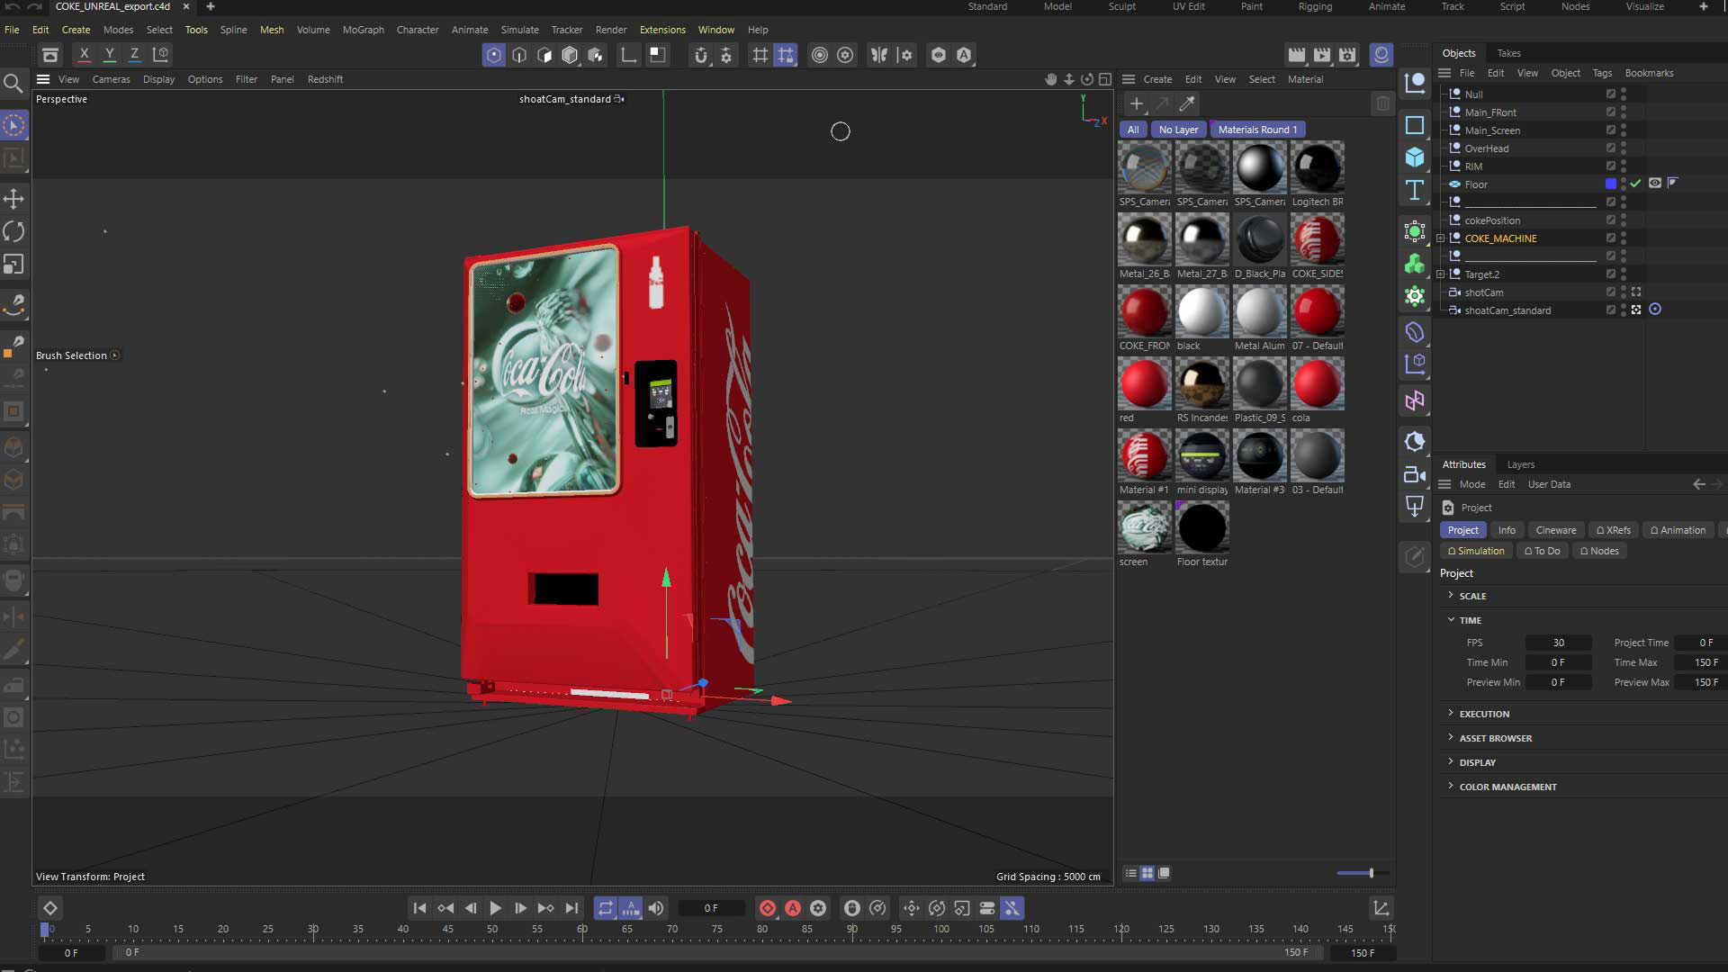Select the Simulation tab button
This screenshot has height=972, width=1728.
click(1476, 551)
